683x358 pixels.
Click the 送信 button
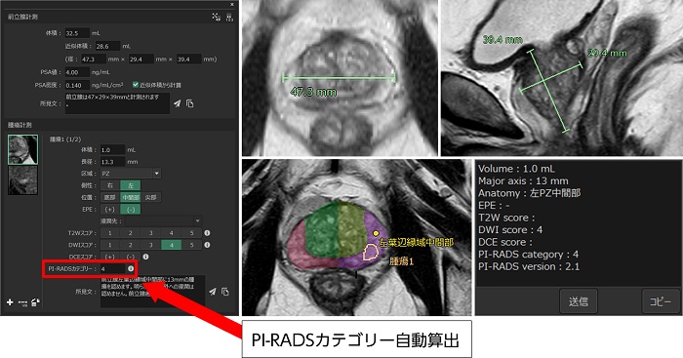579,301
